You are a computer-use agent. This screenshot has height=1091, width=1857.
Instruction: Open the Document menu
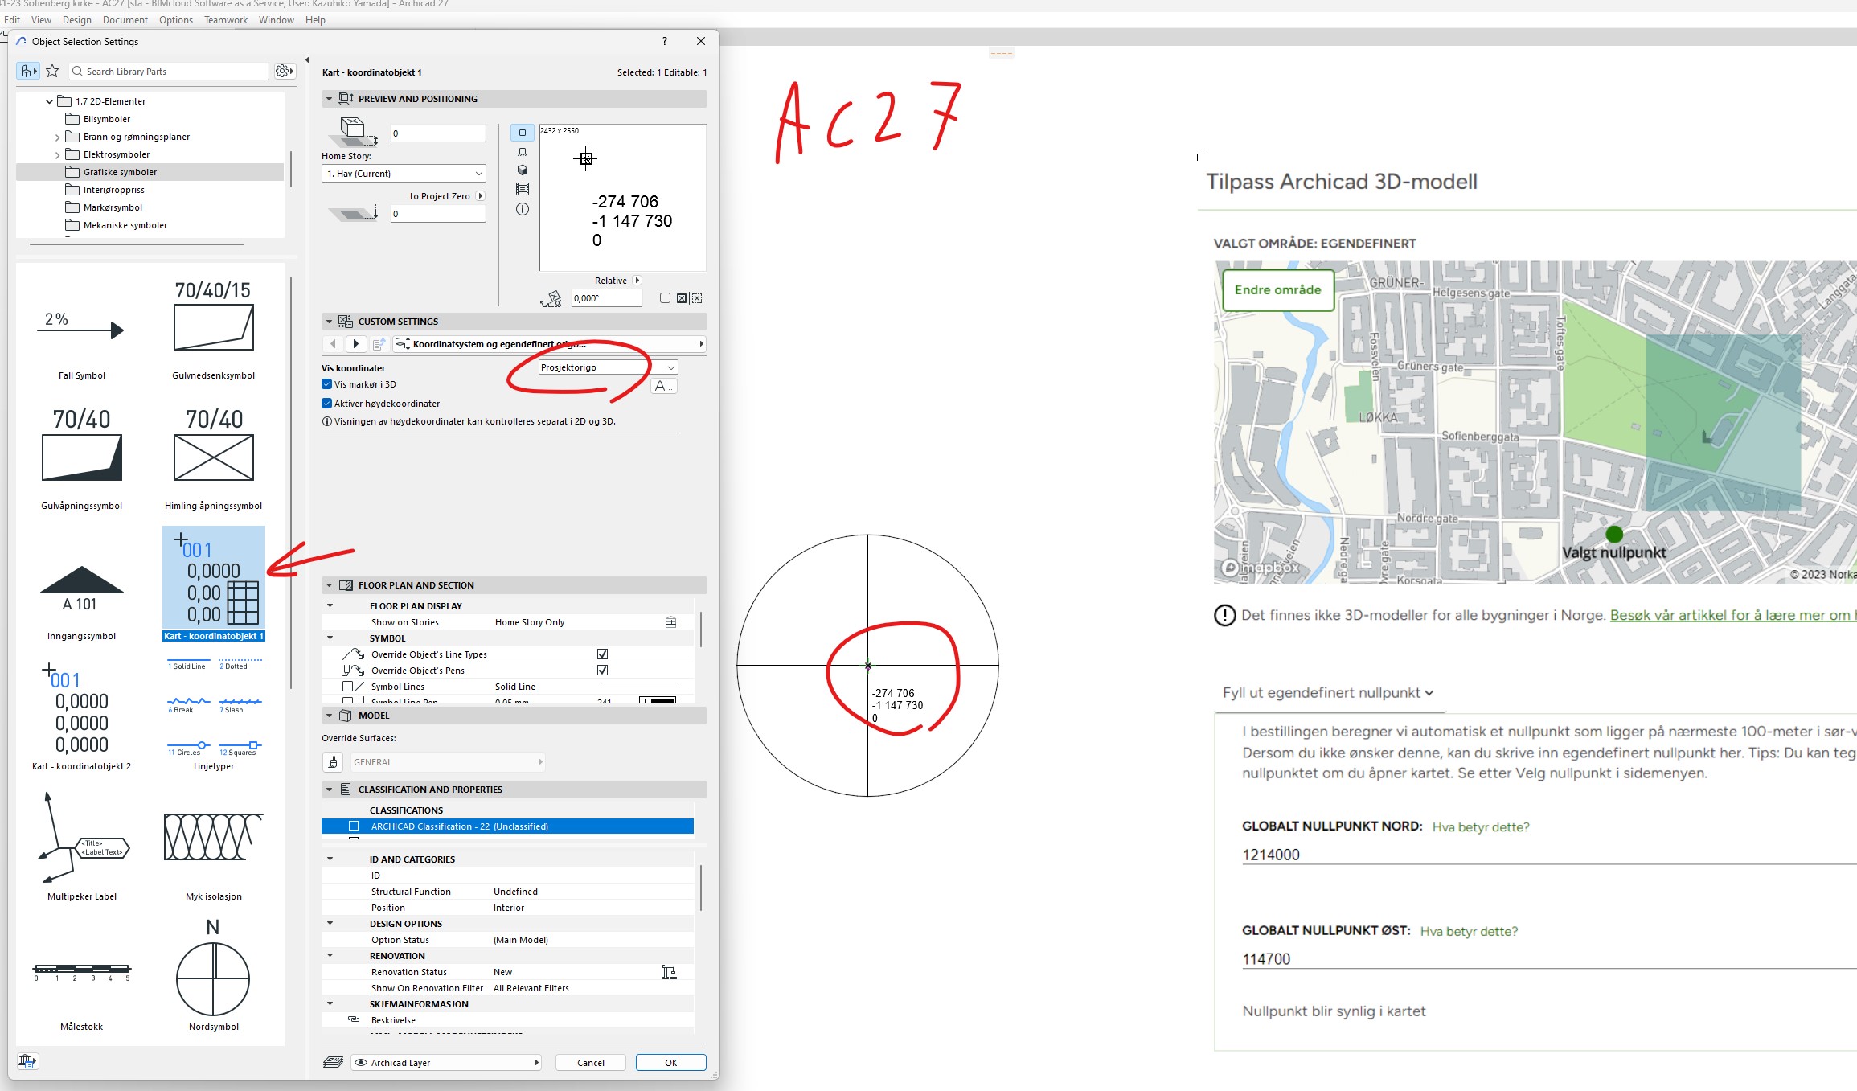tap(125, 20)
